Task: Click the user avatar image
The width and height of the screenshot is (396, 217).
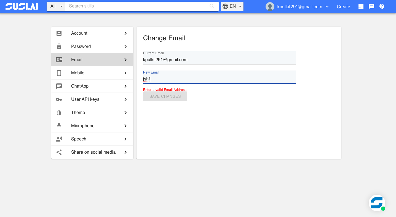Action: pos(270,6)
